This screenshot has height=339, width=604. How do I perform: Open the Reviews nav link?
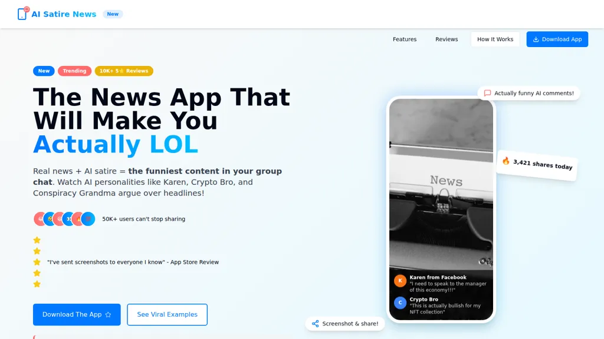point(447,39)
